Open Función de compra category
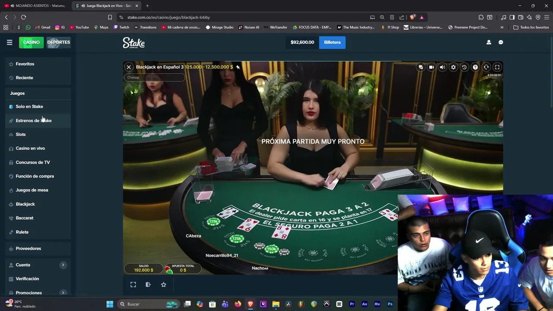Image resolution: width=553 pixels, height=311 pixels. 38,176
